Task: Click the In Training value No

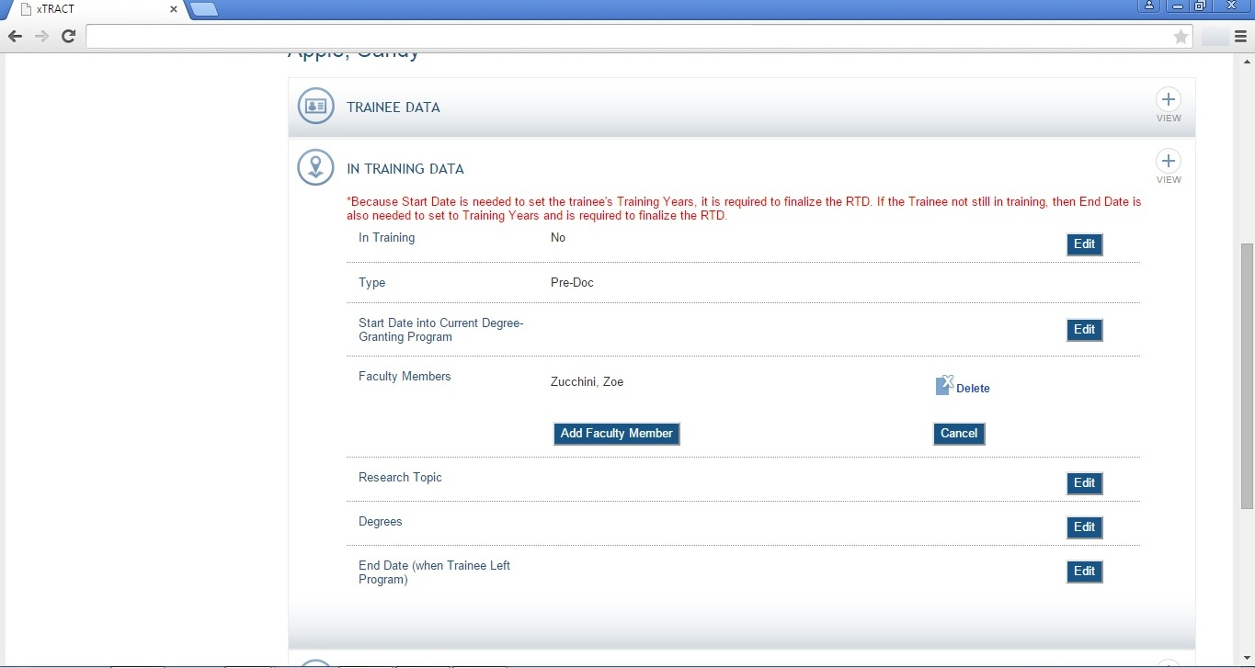Action: pyautogui.click(x=558, y=237)
